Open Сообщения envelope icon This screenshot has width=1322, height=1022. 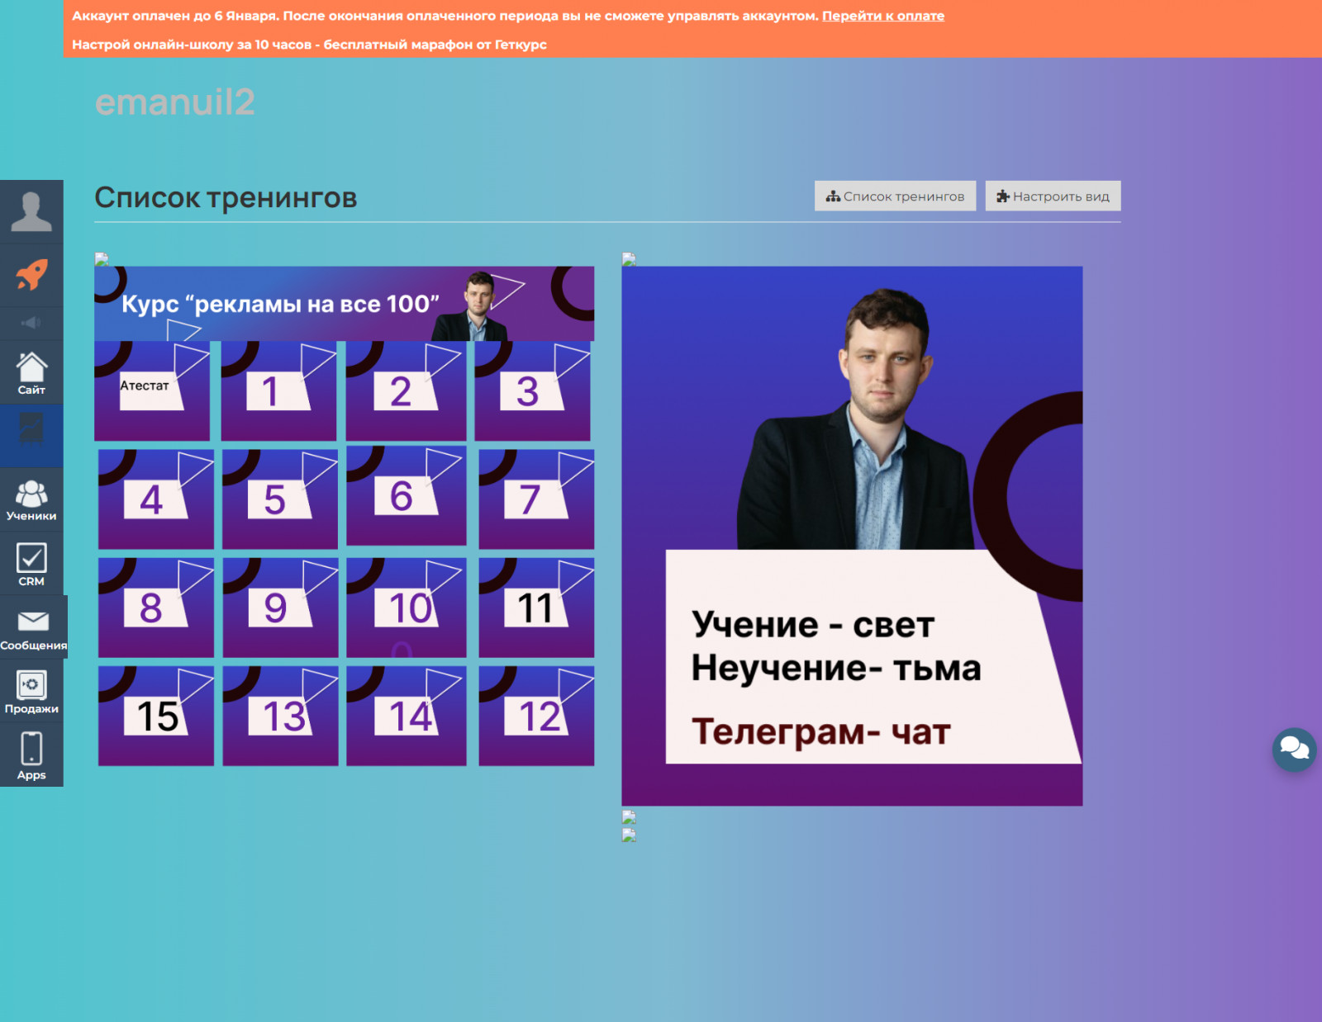tap(33, 627)
